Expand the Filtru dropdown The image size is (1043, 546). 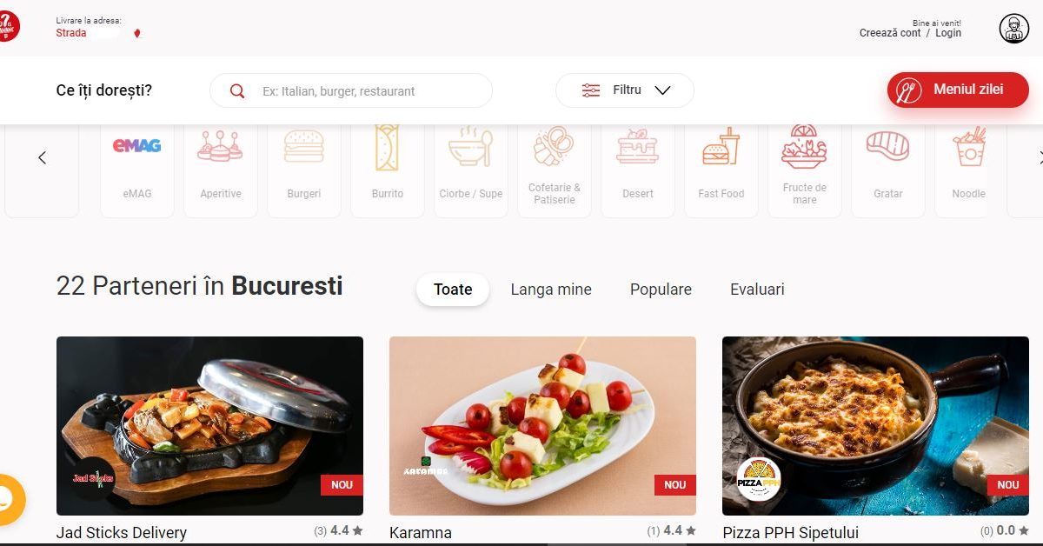[625, 90]
